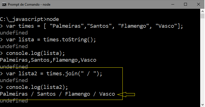This screenshot has height=107, width=205.
Task: Click the yellow arrow annotation
Action: click(x=126, y=95)
